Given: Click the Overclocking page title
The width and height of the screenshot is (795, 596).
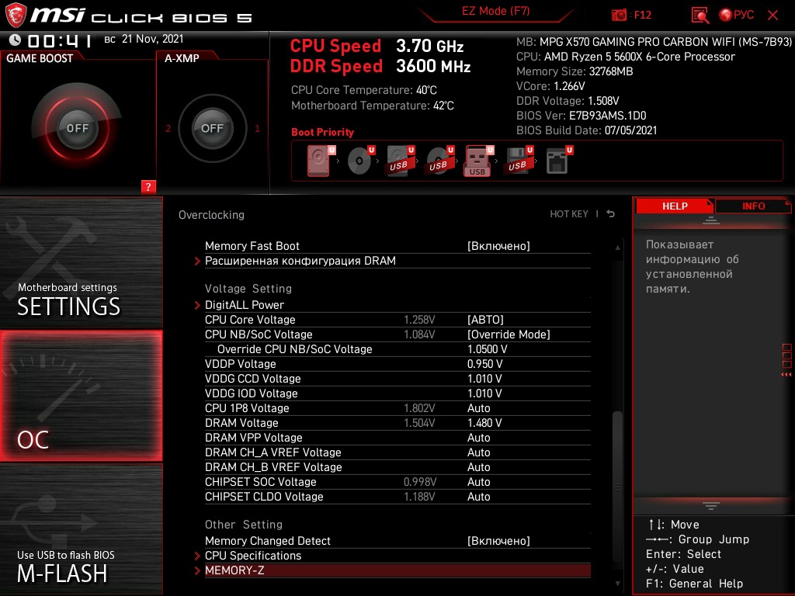Looking at the screenshot, I should click(211, 215).
